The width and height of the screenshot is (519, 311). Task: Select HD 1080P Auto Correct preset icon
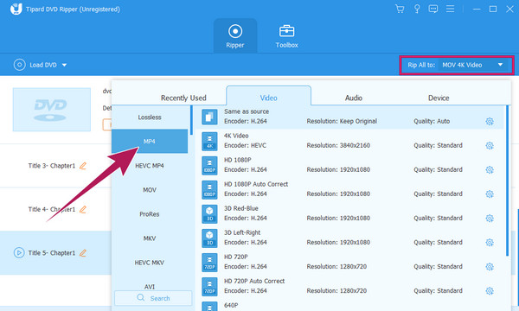pos(209,190)
